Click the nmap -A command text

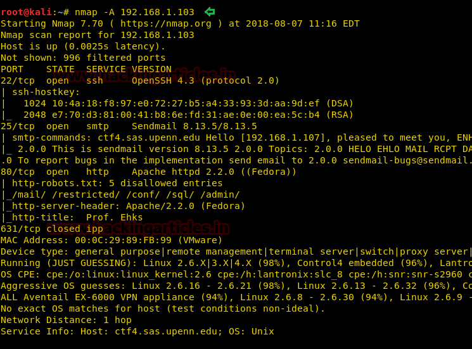(134, 12)
